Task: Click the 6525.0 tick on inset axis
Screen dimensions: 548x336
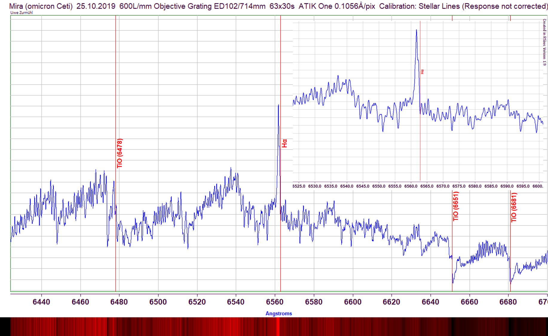Action: (299, 186)
